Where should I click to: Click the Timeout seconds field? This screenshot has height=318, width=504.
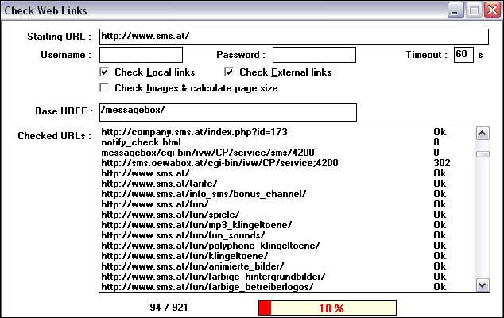coord(463,55)
